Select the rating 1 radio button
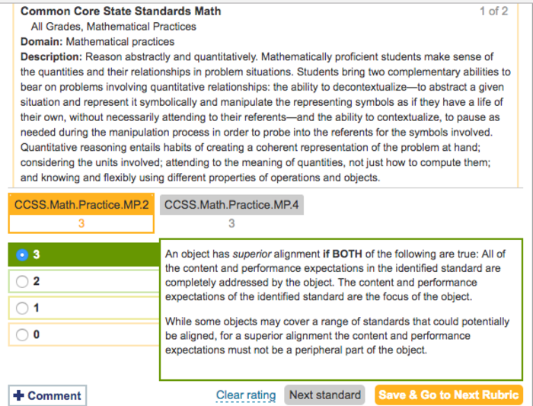533x406 pixels. pyautogui.click(x=22, y=308)
